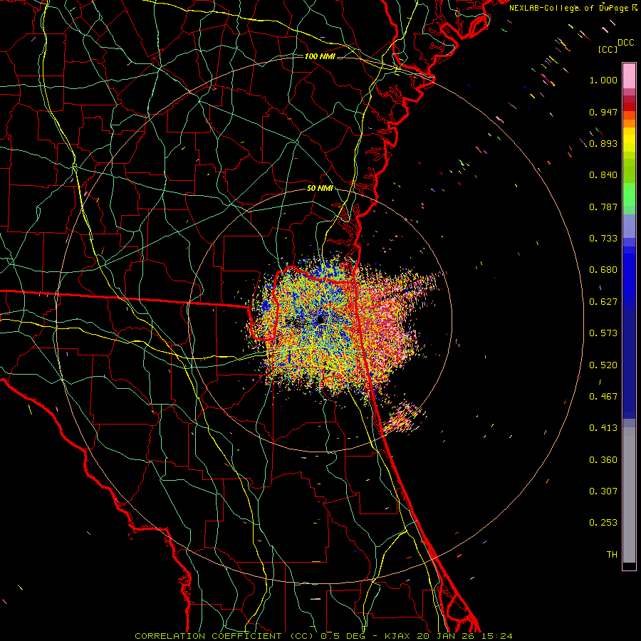
Task: Click the 50 NMI range ring label
Action: point(320,188)
